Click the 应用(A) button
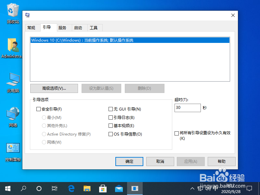260x195 pixels. [x=191, y=162]
